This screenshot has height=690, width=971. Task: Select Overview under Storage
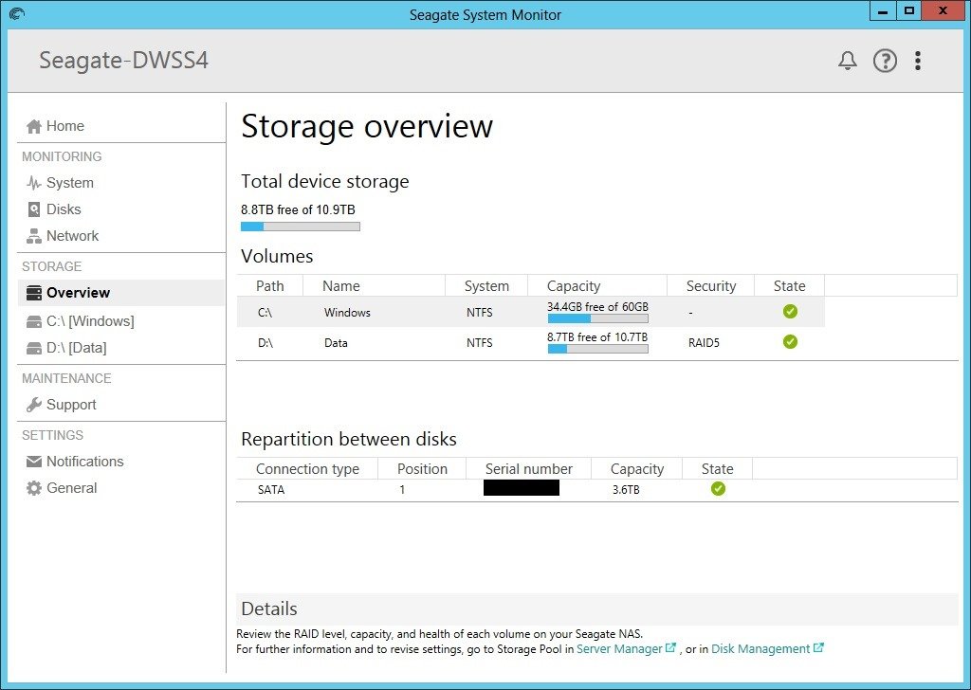120,293
